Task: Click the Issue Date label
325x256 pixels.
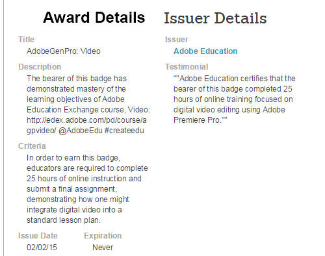Action: click(x=38, y=236)
